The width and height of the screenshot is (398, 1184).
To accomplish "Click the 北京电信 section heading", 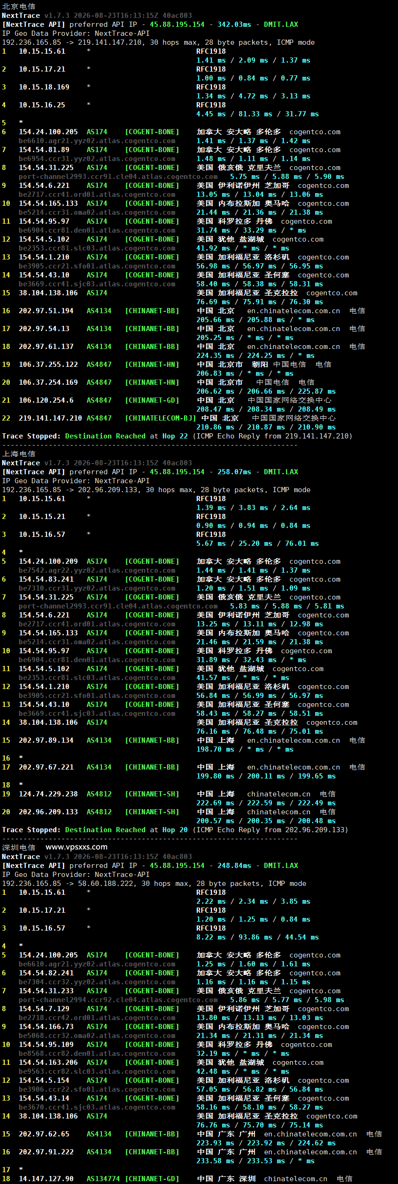I will (19, 7).
